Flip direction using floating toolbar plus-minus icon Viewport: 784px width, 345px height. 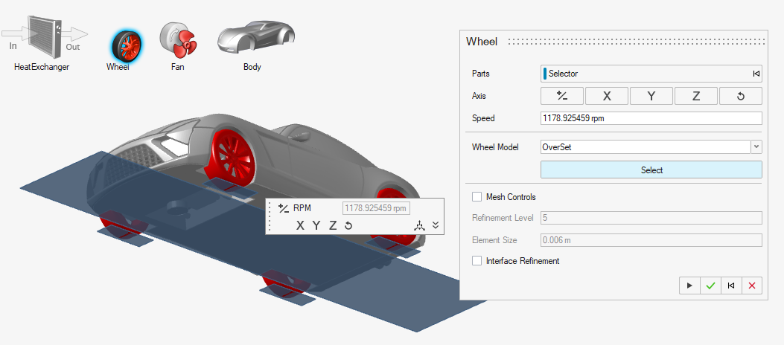[282, 208]
